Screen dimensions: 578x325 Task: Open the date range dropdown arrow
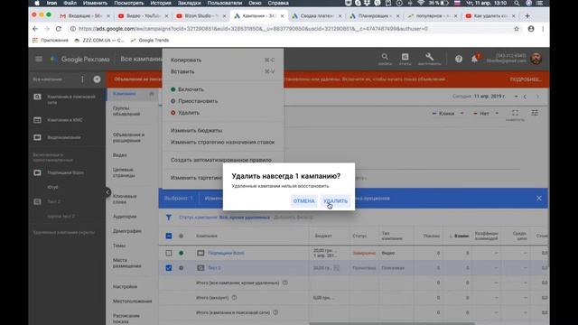pos(516,97)
